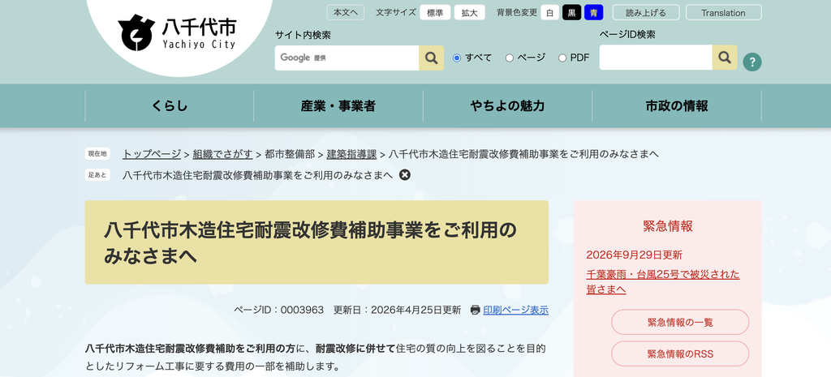Image resolution: width=831 pixels, height=377 pixels.
Task: Open the Translation button
Action: point(723,13)
